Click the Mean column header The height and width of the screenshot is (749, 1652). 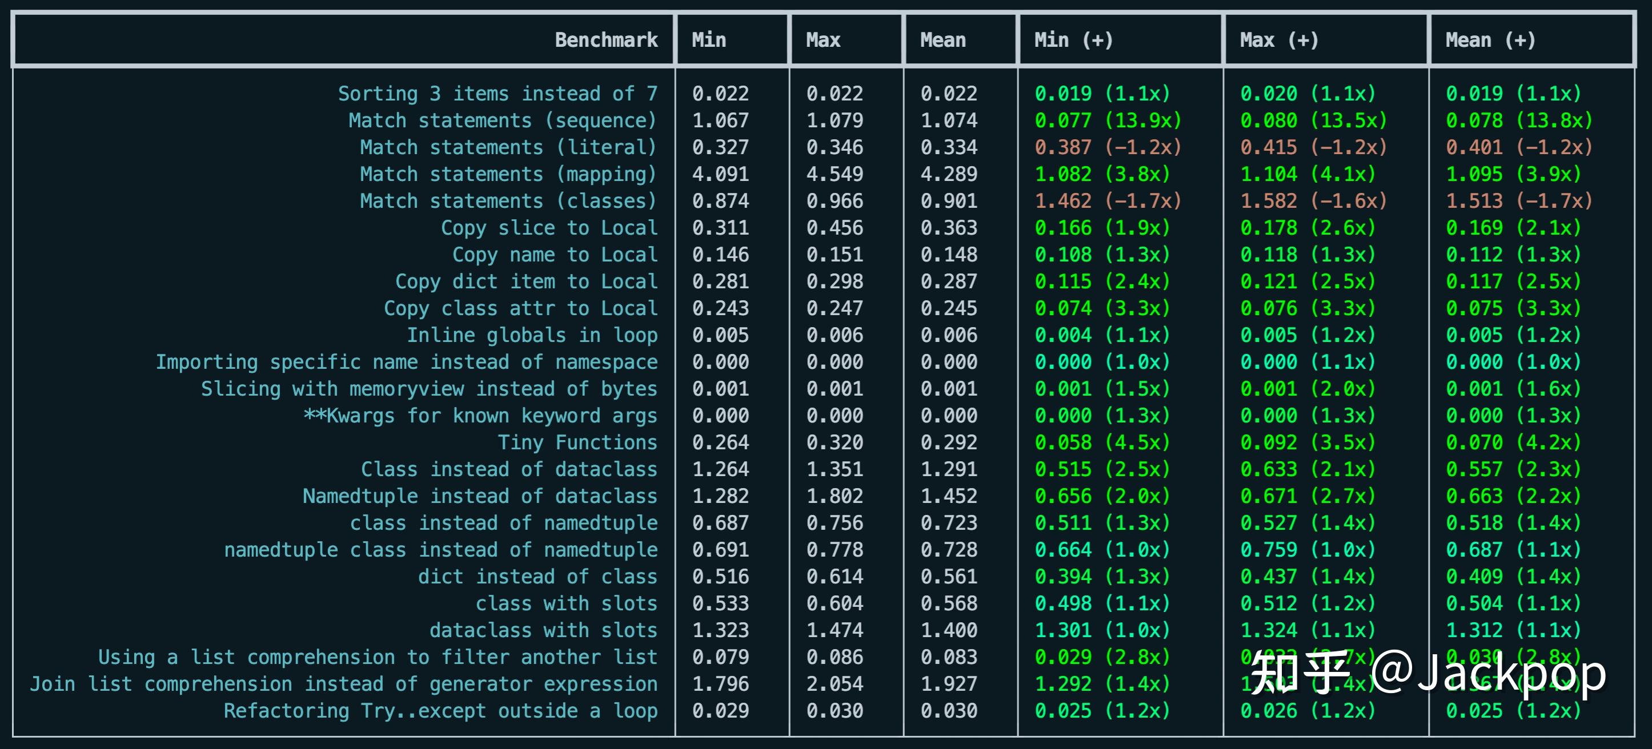point(943,40)
